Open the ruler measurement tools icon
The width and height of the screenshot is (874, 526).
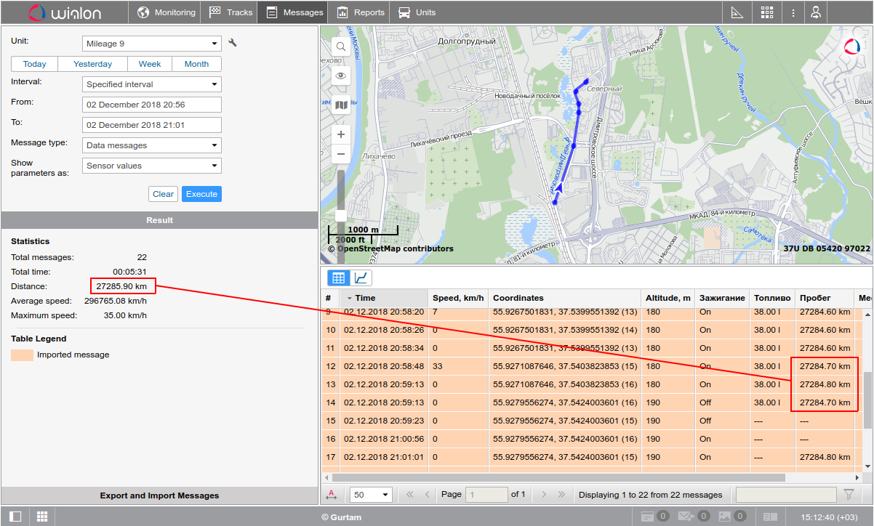click(x=737, y=12)
